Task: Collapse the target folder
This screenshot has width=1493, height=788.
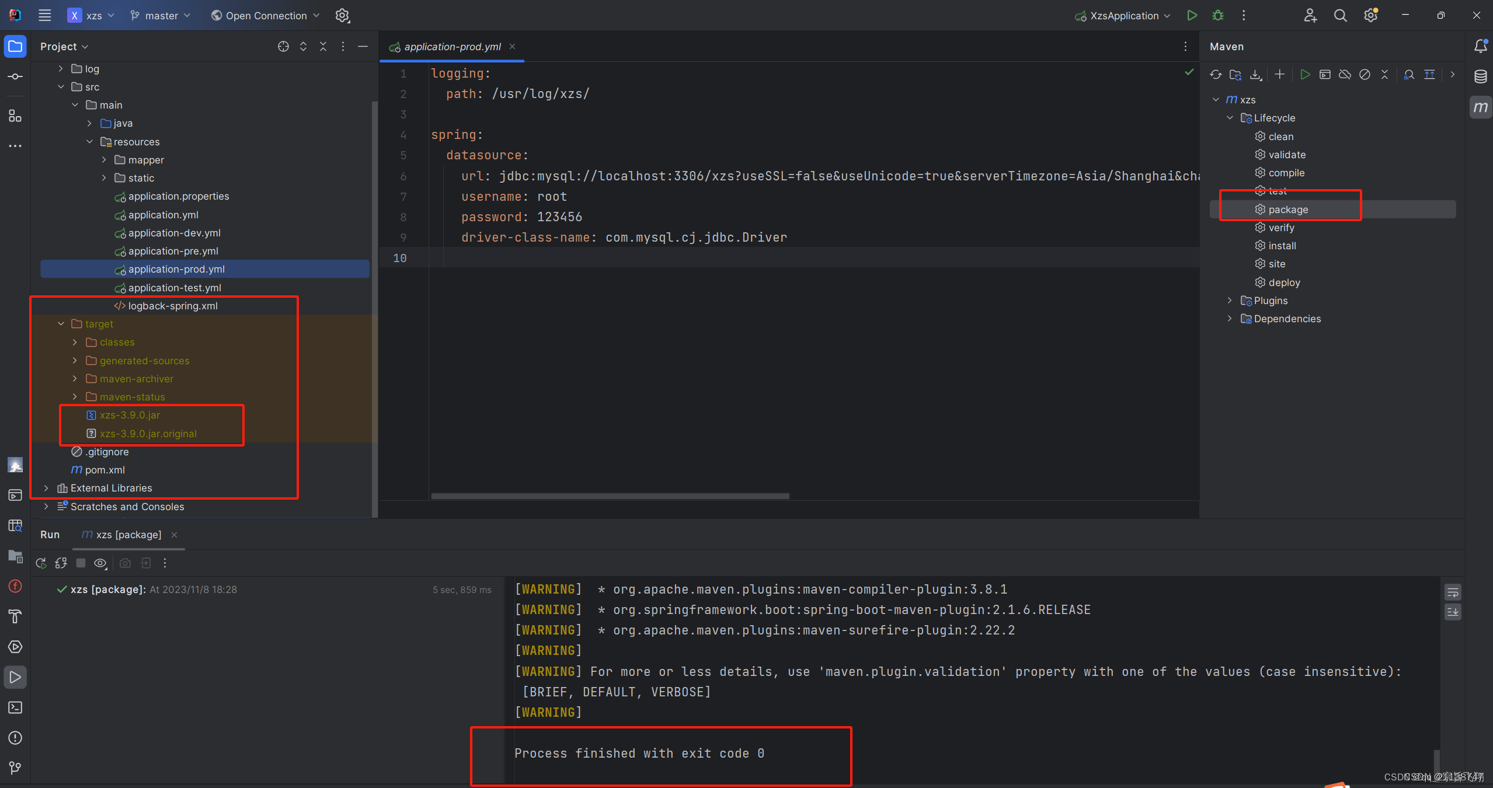Action: coord(61,324)
